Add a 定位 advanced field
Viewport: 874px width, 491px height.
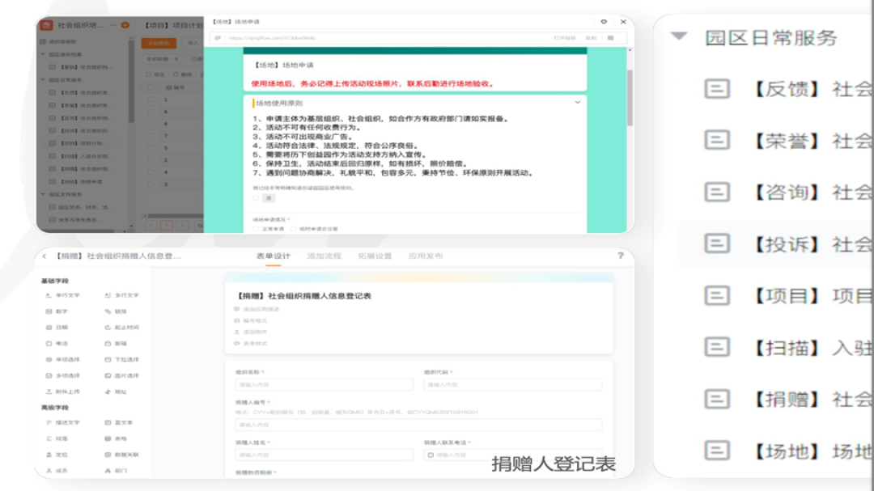click(x=57, y=455)
